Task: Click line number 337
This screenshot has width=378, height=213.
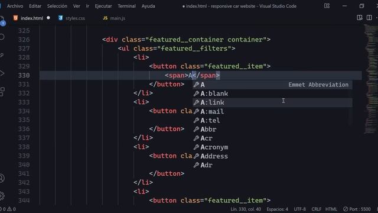Action: (x=24, y=138)
